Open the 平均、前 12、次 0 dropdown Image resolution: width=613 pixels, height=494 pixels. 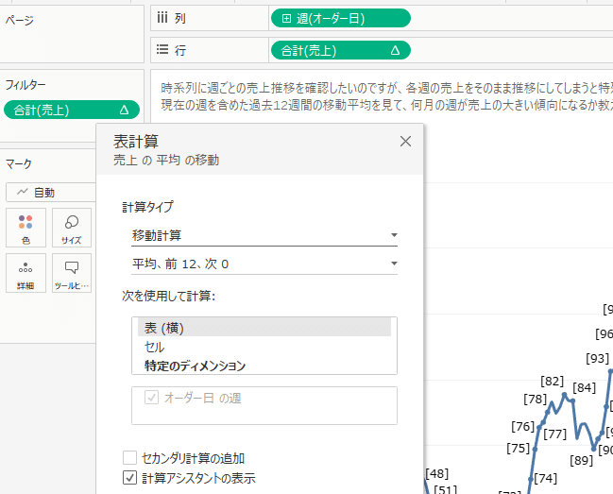point(264,264)
